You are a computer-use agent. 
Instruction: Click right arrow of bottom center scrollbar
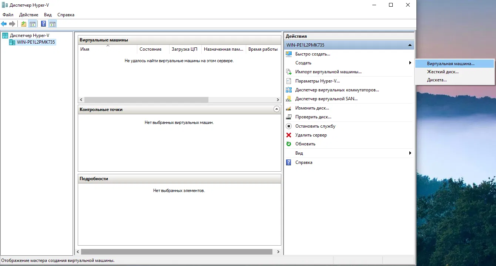point(278,252)
